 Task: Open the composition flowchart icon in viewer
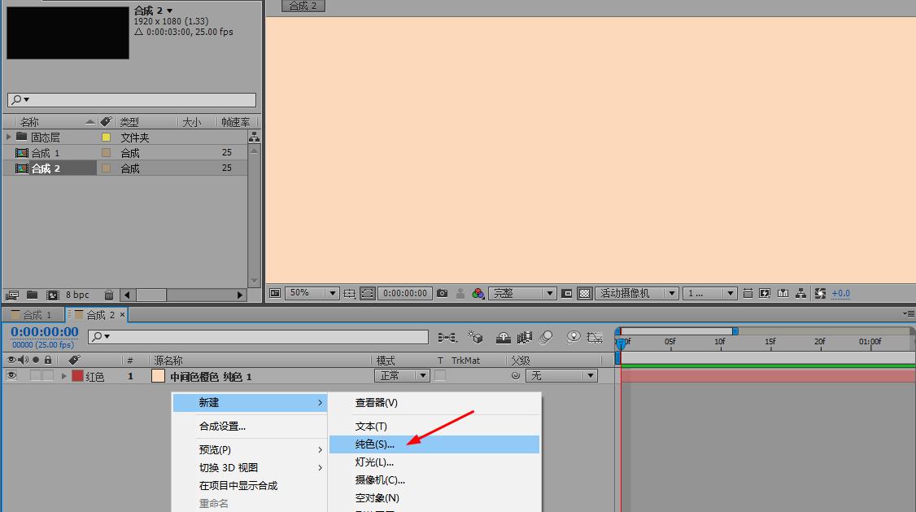point(801,293)
